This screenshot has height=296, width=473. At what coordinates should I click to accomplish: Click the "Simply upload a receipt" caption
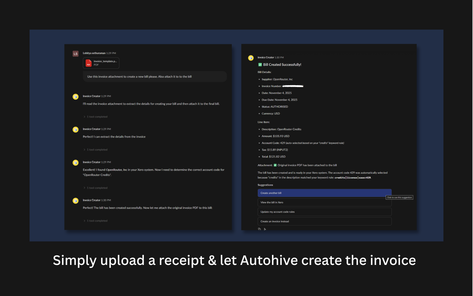click(x=234, y=261)
